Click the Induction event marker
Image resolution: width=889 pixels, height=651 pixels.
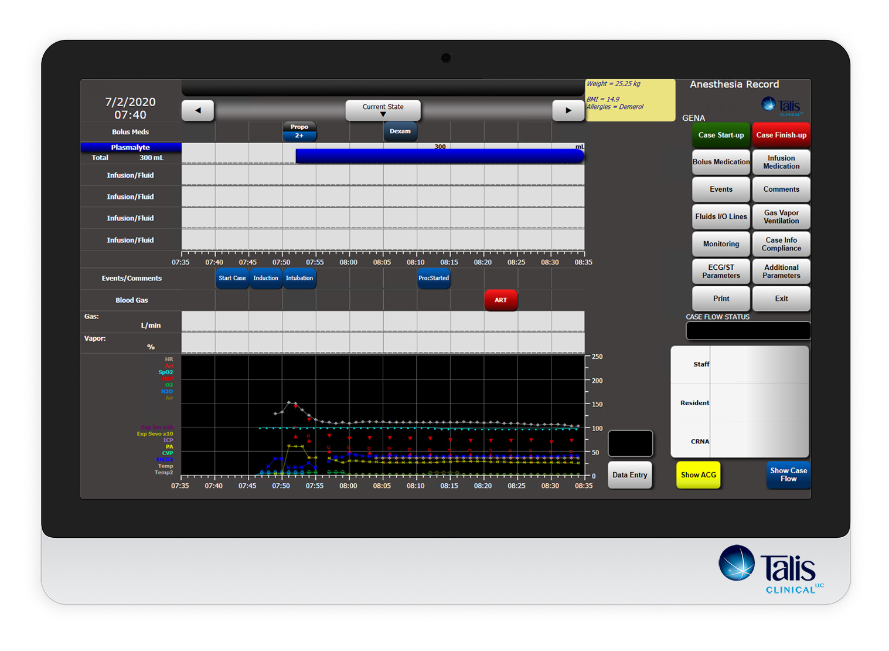(x=265, y=278)
